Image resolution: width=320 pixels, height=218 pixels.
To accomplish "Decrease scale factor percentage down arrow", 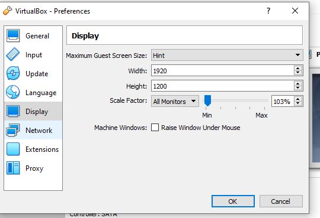I will coord(298,103).
